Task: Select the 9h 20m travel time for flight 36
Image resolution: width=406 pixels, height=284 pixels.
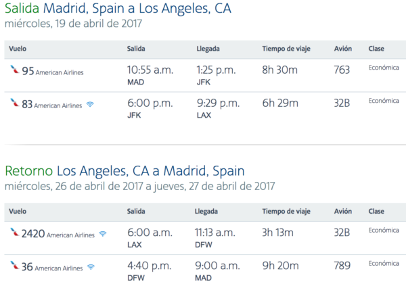Action: point(280,266)
